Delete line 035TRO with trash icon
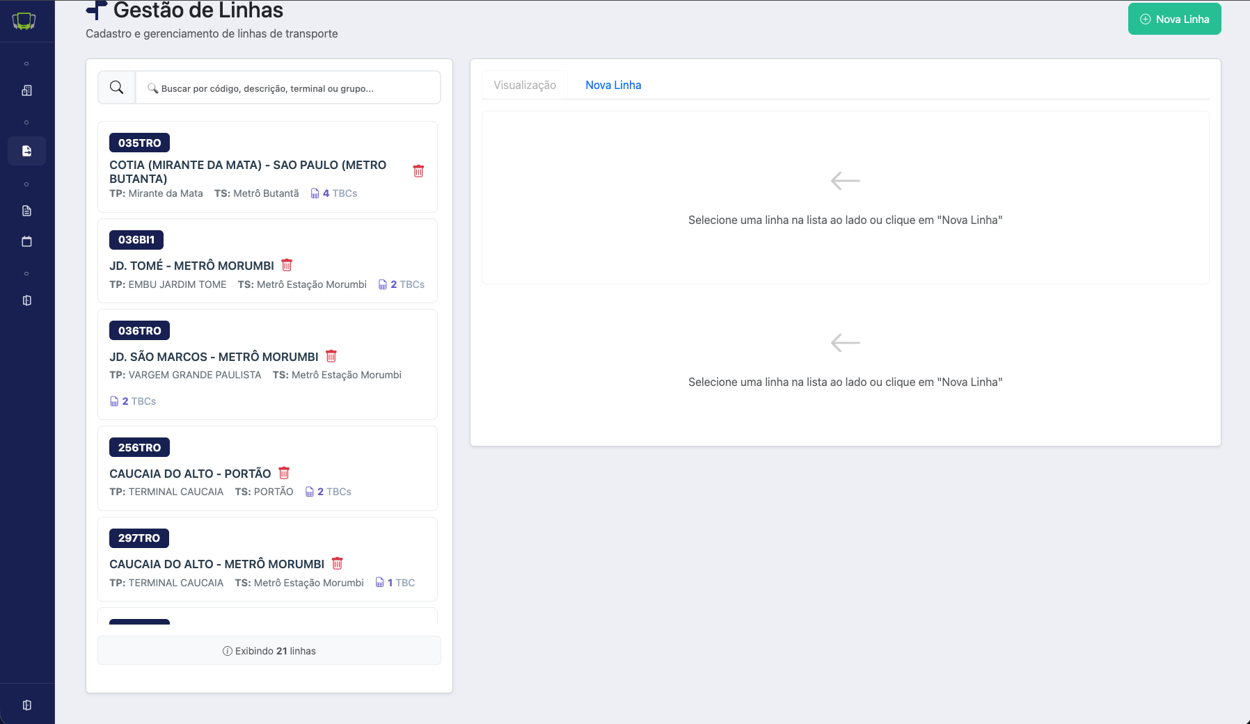Viewport: 1250px width, 724px height. [418, 171]
